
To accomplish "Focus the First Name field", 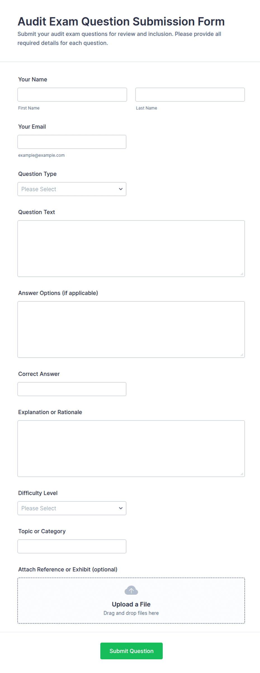I will (72, 95).
